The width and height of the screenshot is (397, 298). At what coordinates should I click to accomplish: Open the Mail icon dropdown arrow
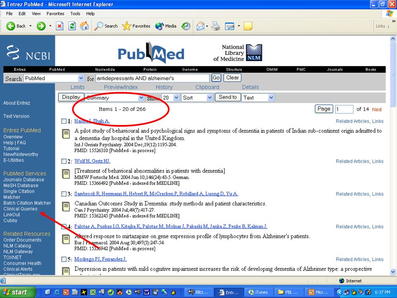(207, 26)
